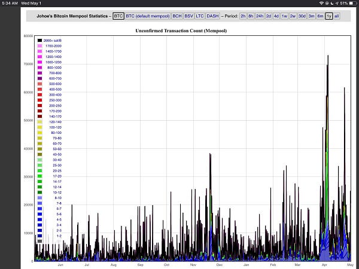
Task: Tap the 5:34 AM clock
Action: point(10,3)
